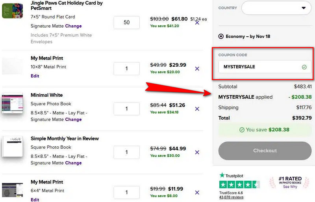Image resolution: width=315 pixels, height=202 pixels.
Task: Click the See Why link
Action: tap(290, 187)
